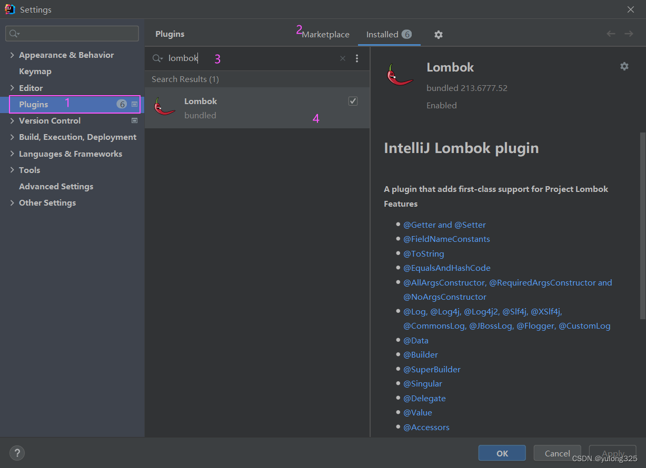Click the 'Enabled' status text
646x468 pixels.
pos(442,105)
